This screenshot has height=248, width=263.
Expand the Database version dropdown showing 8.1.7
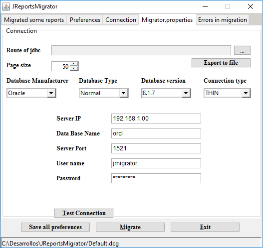(166, 93)
